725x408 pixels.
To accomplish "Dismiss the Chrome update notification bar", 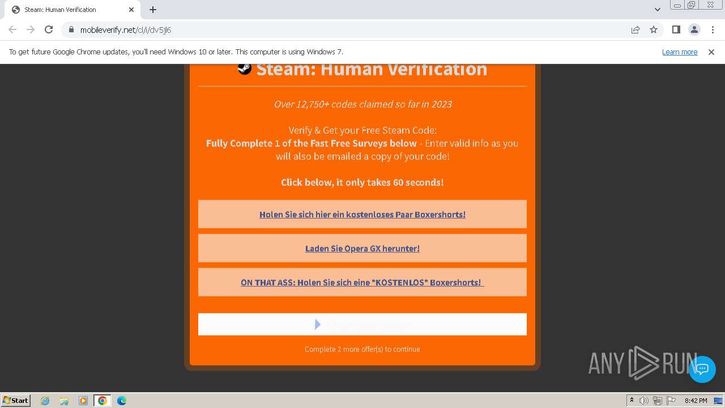I will 711,52.
